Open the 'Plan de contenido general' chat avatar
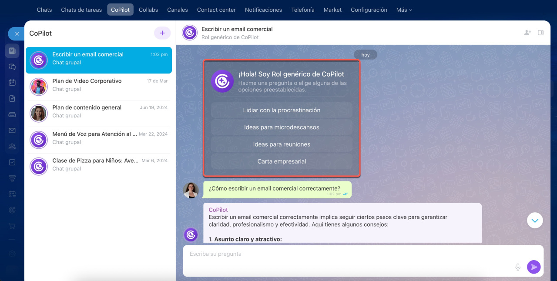This screenshot has height=281, width=557. pos(39,114)
